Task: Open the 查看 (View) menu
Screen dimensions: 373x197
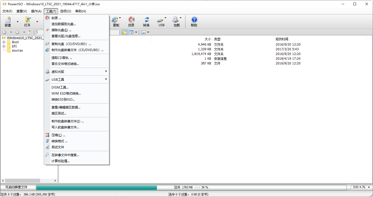Action: [21, 11]
